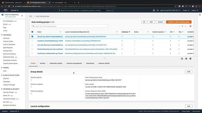Reload the browser page
The height and width of the screenshot is (113, 202).
click(x=9, y=6)
